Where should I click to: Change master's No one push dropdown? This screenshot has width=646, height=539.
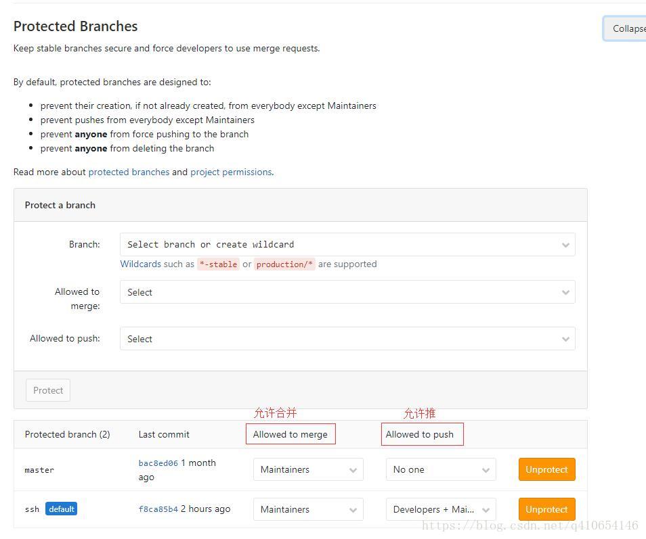point(441,469)
